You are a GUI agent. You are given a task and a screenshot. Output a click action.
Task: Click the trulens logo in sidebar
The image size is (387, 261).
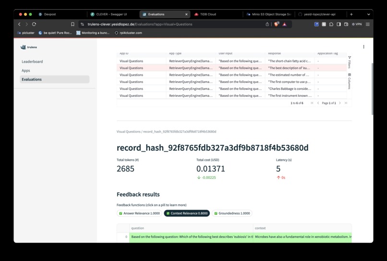click(29, 47)
